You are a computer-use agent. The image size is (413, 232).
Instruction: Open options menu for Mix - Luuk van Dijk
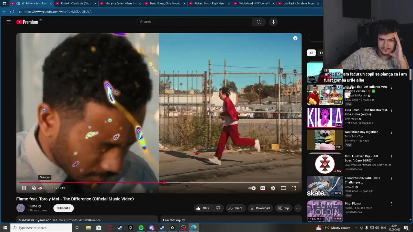(392, 157)
